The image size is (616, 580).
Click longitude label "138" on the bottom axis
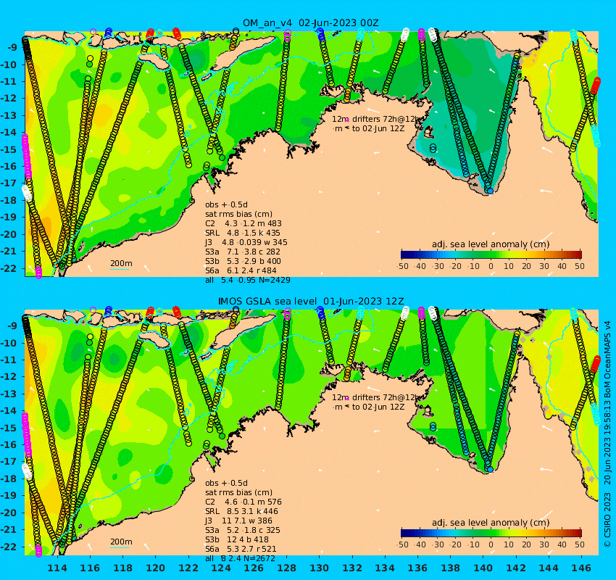[x=450, y=568]
